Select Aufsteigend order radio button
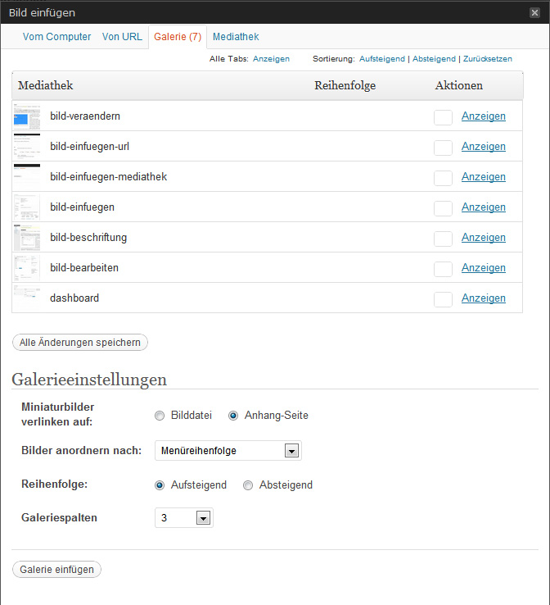The image size is (550, 605). tap(160, 485)
